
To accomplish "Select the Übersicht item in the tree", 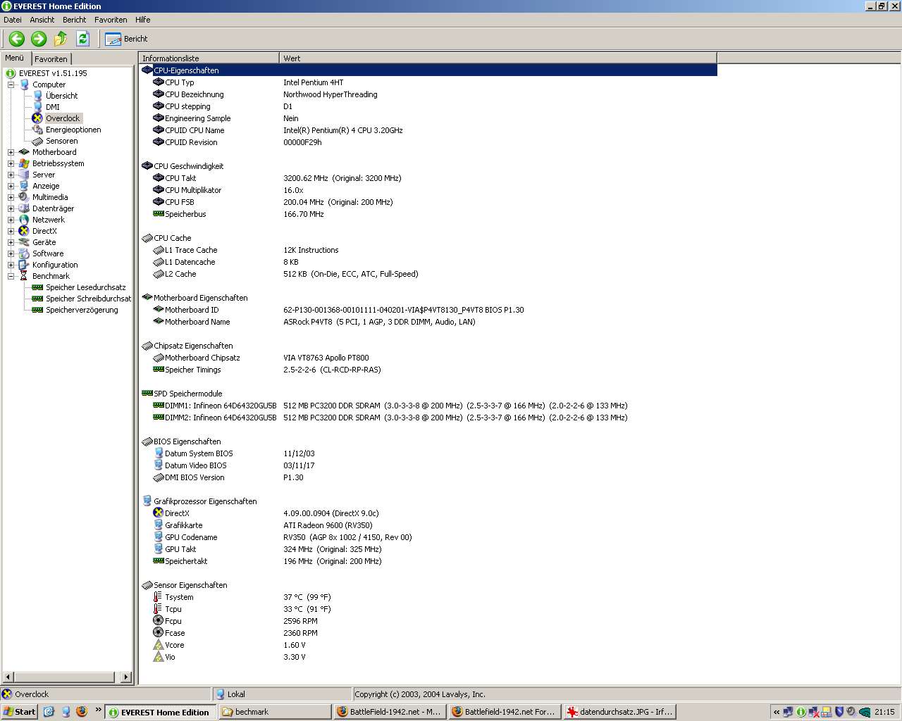I will click(x=62, y=96).
